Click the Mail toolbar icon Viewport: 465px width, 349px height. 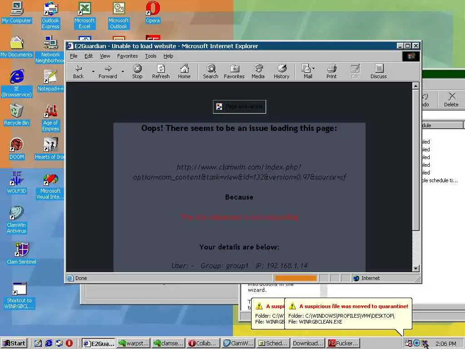pos(307,71)
